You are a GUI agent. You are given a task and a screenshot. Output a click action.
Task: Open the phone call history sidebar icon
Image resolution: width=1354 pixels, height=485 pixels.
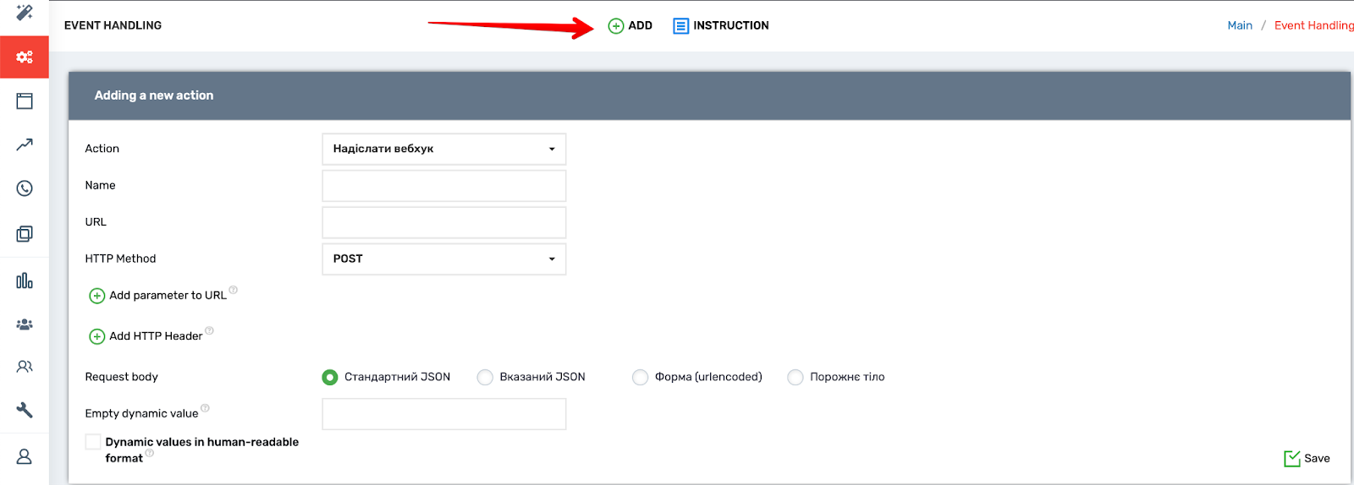tap(25, 188)
